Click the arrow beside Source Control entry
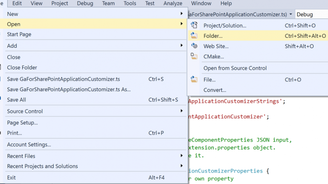The width and height of the screenshot is (328, 184). pos(181,111)
